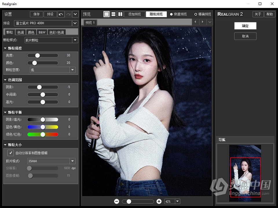Open the 颗粒密度 dropdown showing 低
The image size is (278, 208).
coord(73,70)
